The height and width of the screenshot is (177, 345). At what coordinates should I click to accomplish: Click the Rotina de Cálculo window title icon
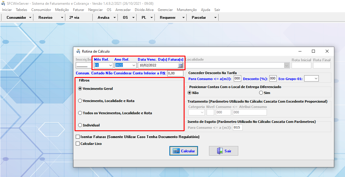78,51
